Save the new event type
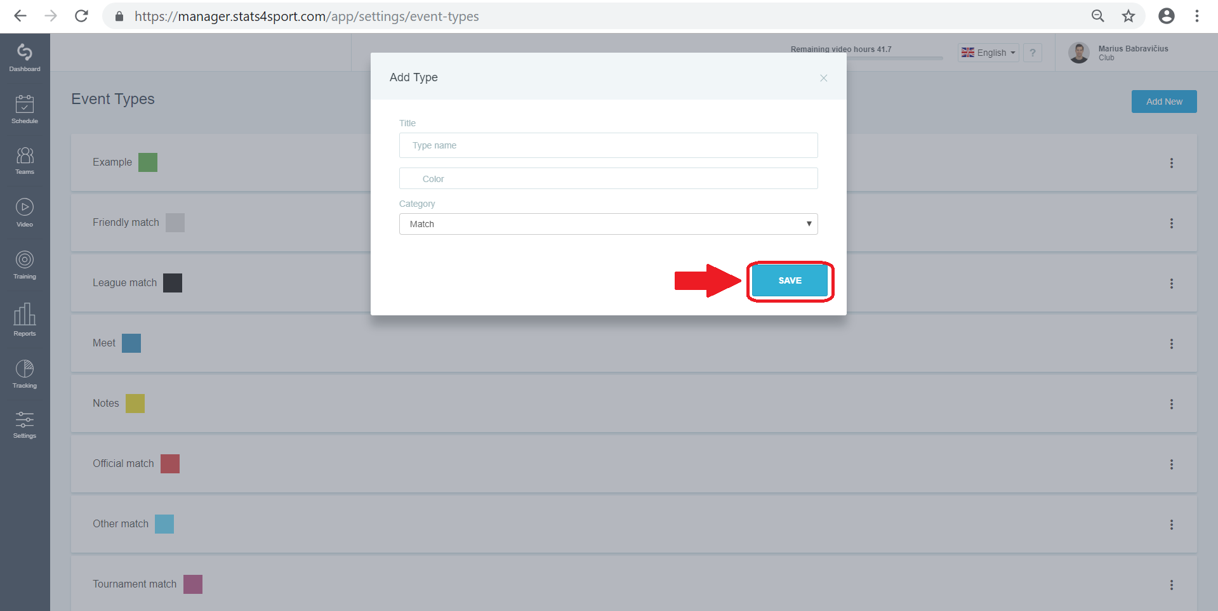 790,280
